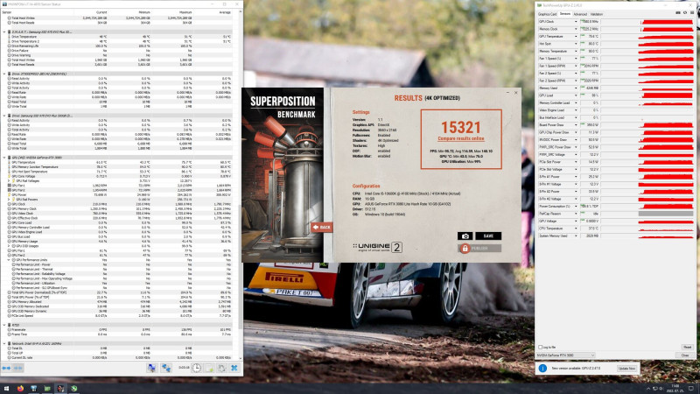Click GPU Power lightning icon in HWiNFO
This screenshot has height=394, width=700.
click(10, 194)
